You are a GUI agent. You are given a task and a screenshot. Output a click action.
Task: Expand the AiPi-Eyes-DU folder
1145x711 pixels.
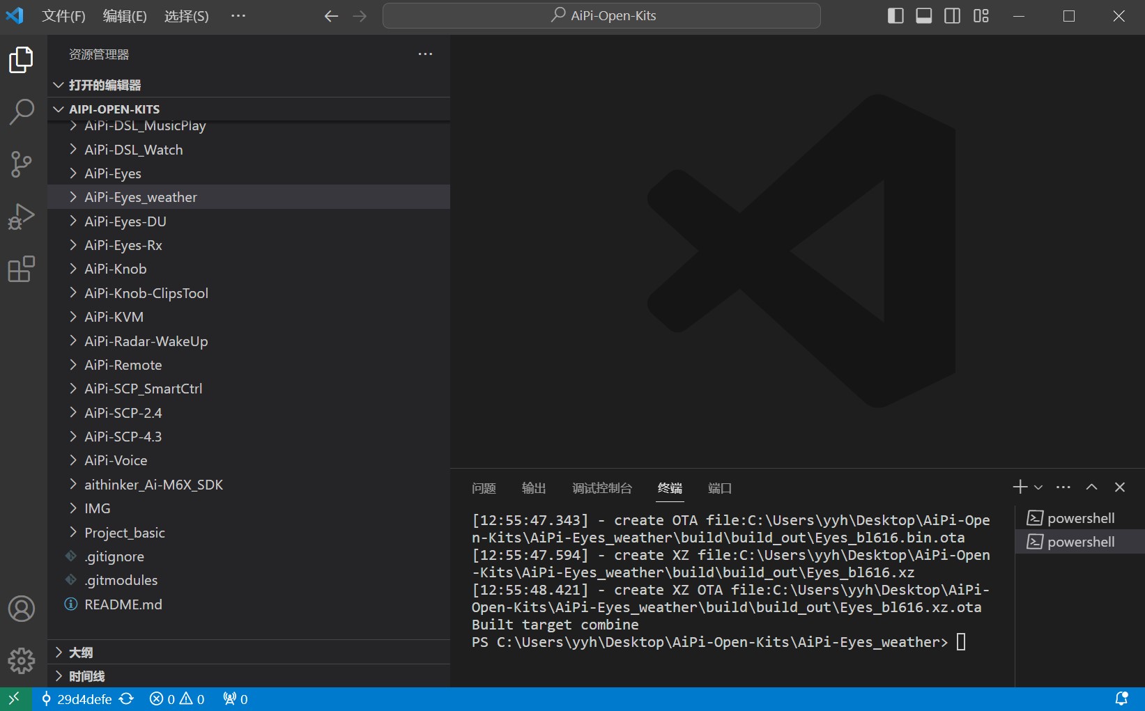[249, 221]
